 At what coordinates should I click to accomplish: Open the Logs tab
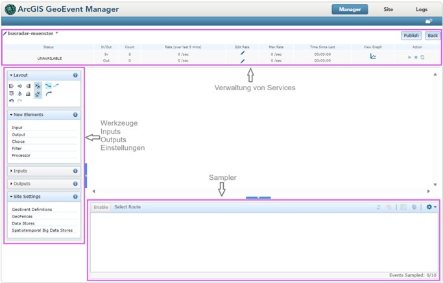[x=421, y=9]
